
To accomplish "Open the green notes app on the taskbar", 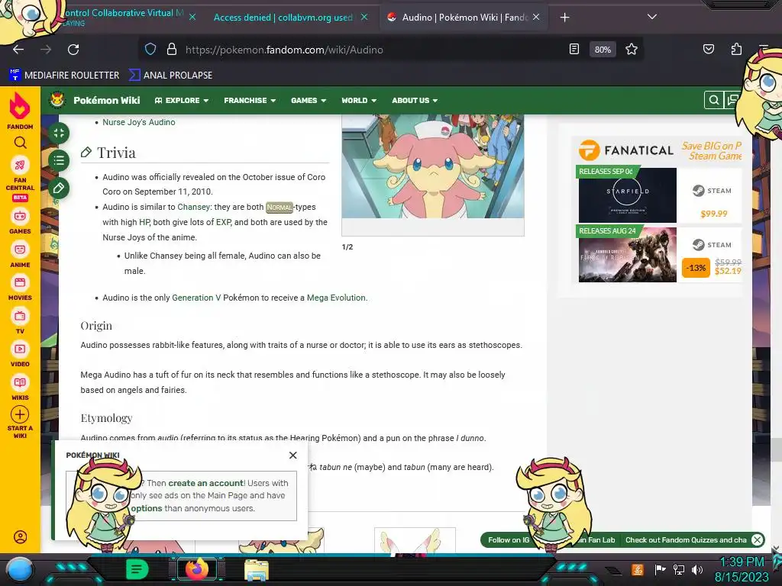I will click(x=137, y=569).
